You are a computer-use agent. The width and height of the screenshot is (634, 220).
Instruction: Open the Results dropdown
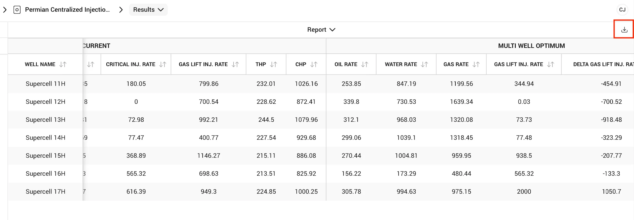pos(148,10)
